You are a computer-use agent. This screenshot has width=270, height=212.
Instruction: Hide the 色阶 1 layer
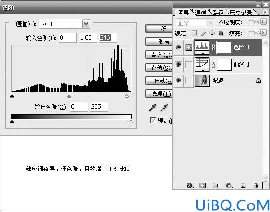[179, 47]
